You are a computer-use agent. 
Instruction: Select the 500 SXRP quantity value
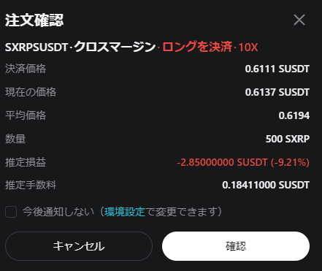coord(288,139)
